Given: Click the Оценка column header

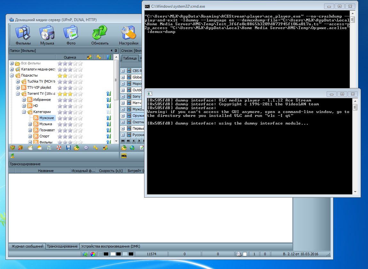Looking at the screenshot, I should pos(70,57).
